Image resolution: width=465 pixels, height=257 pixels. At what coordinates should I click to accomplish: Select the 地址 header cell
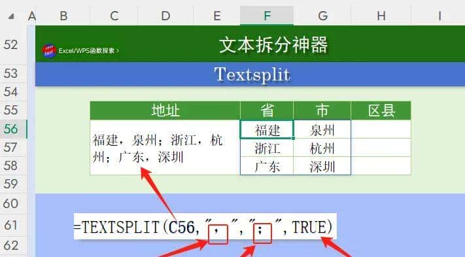(x=165, y=111)
